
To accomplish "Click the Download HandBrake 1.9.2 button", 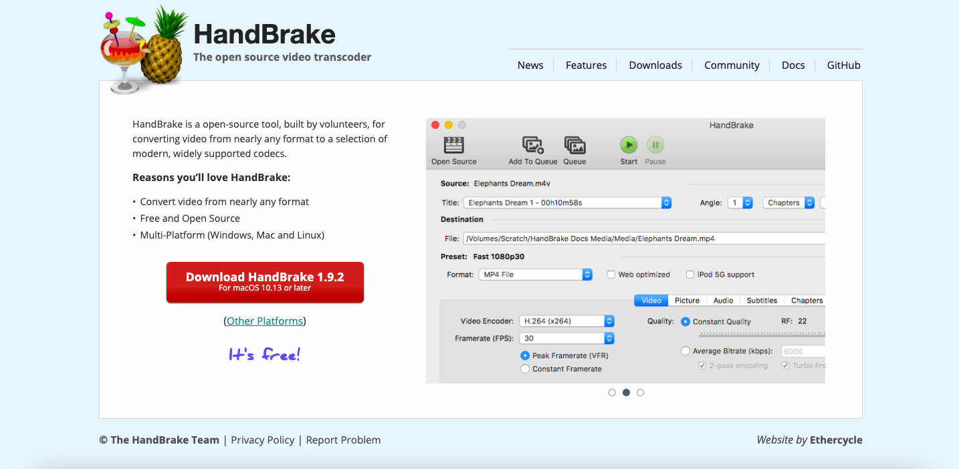I will click(x=265, y=282).
